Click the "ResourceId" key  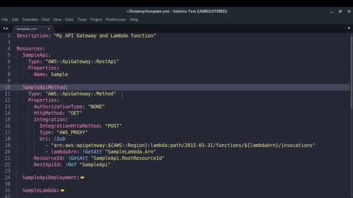pyautogui.click(x=48, y=158)
